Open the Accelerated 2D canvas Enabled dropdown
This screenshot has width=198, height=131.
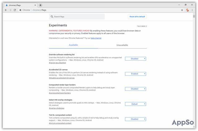136,74
